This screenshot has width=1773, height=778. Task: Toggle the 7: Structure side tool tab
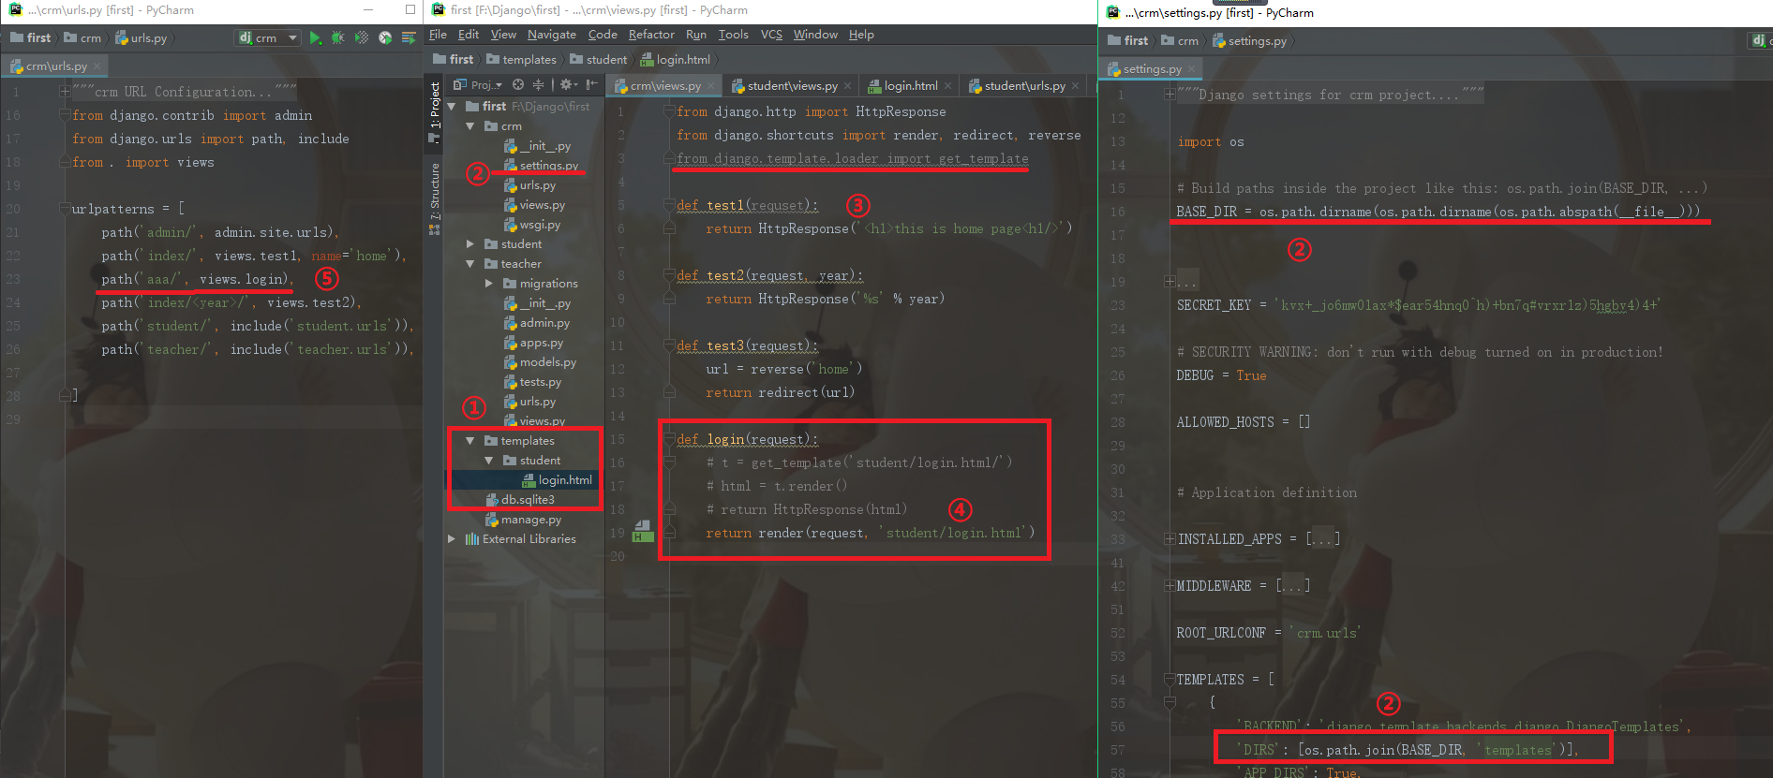434,198
